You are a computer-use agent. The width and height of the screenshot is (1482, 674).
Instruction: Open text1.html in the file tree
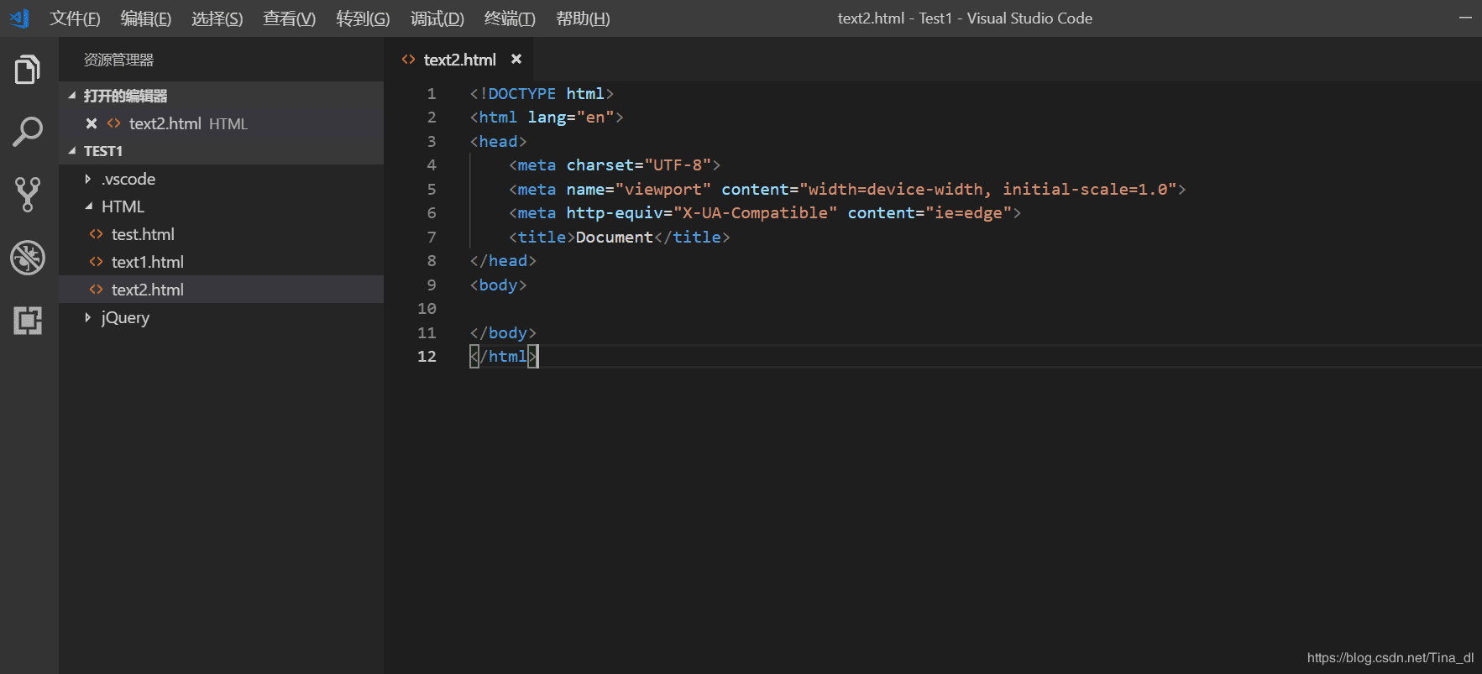147,262
